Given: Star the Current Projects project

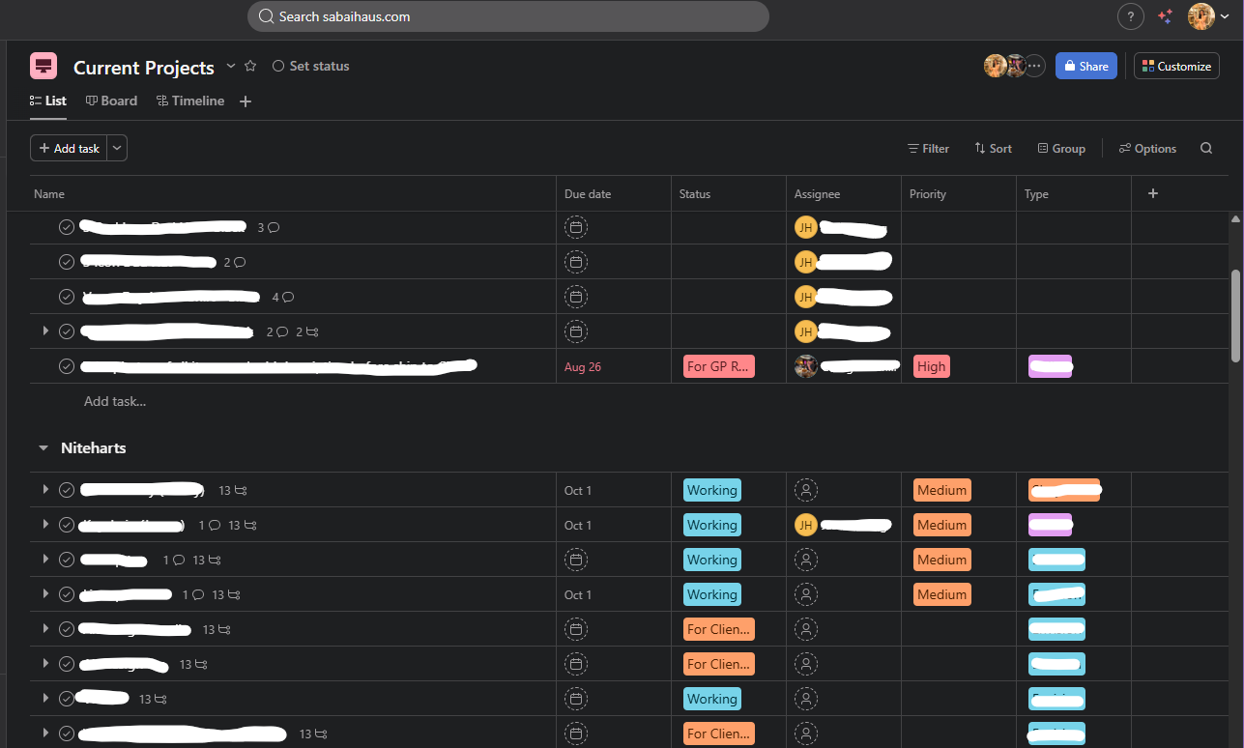Looking at the screenshot, I should pos(250,66).
